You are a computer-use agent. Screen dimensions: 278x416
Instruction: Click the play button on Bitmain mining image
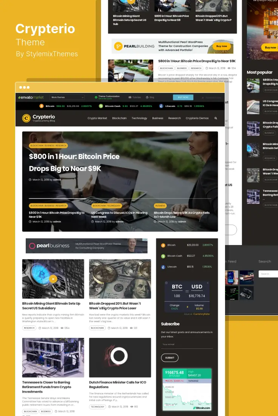[x=53, y=279]
